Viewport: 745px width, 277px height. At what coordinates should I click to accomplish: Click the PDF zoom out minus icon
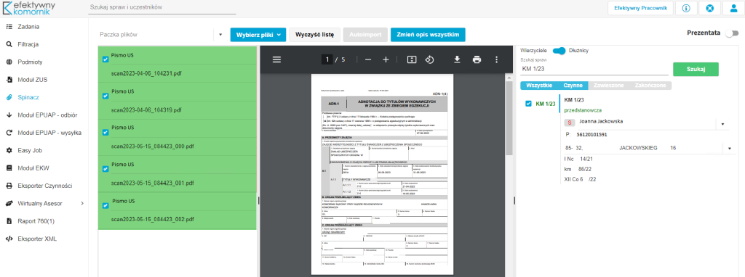click(x=367, y=59)
